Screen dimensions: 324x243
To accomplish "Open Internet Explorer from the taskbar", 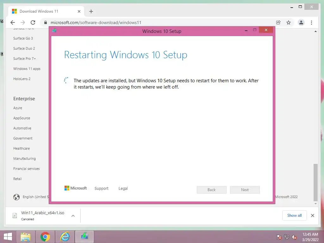I will 65,237.
